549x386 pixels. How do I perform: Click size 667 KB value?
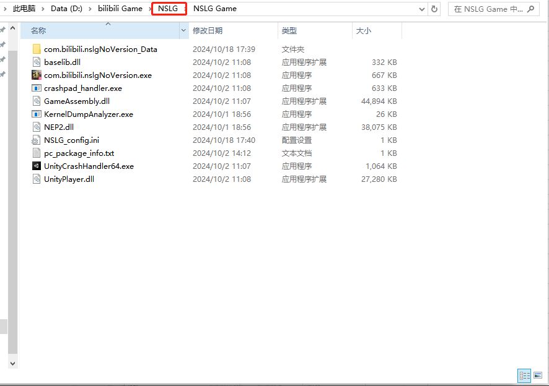click(x=384, y=75)
